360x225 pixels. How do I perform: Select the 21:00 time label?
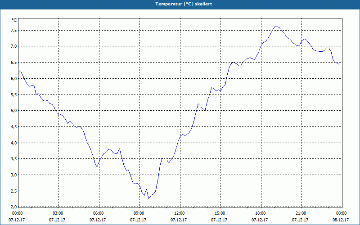coord(301,213)
